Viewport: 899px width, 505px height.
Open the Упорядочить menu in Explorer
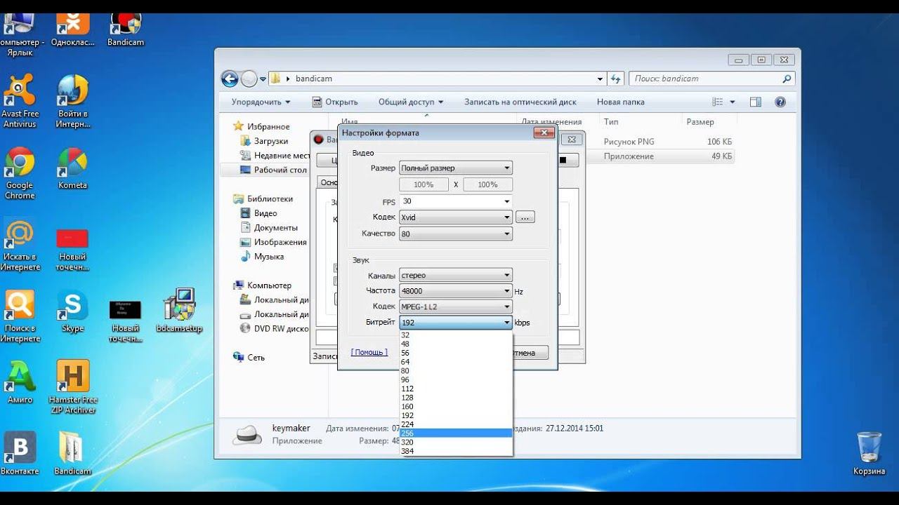pyautogui.click(x=261, y=102)
